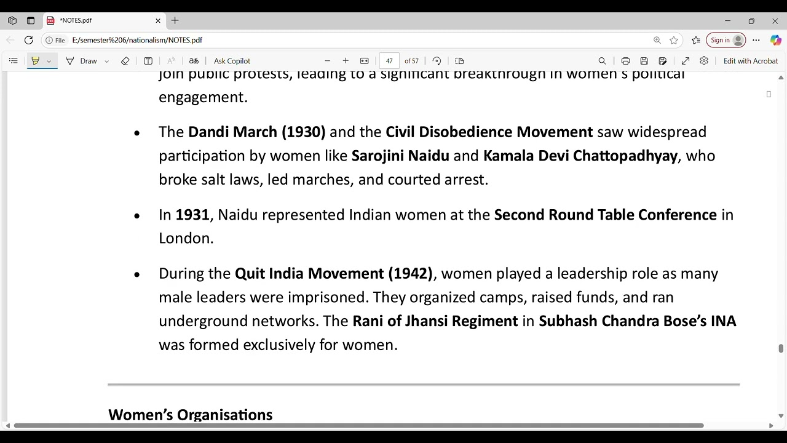The image size is (787, 443).
Task: Click the Save As icon
Action: coord(663,61)
